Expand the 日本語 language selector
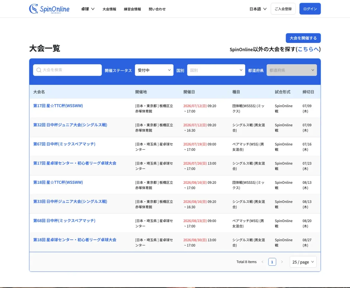This screenshot has height=288, width=350. pyautogui.click(x=258, y=9)
